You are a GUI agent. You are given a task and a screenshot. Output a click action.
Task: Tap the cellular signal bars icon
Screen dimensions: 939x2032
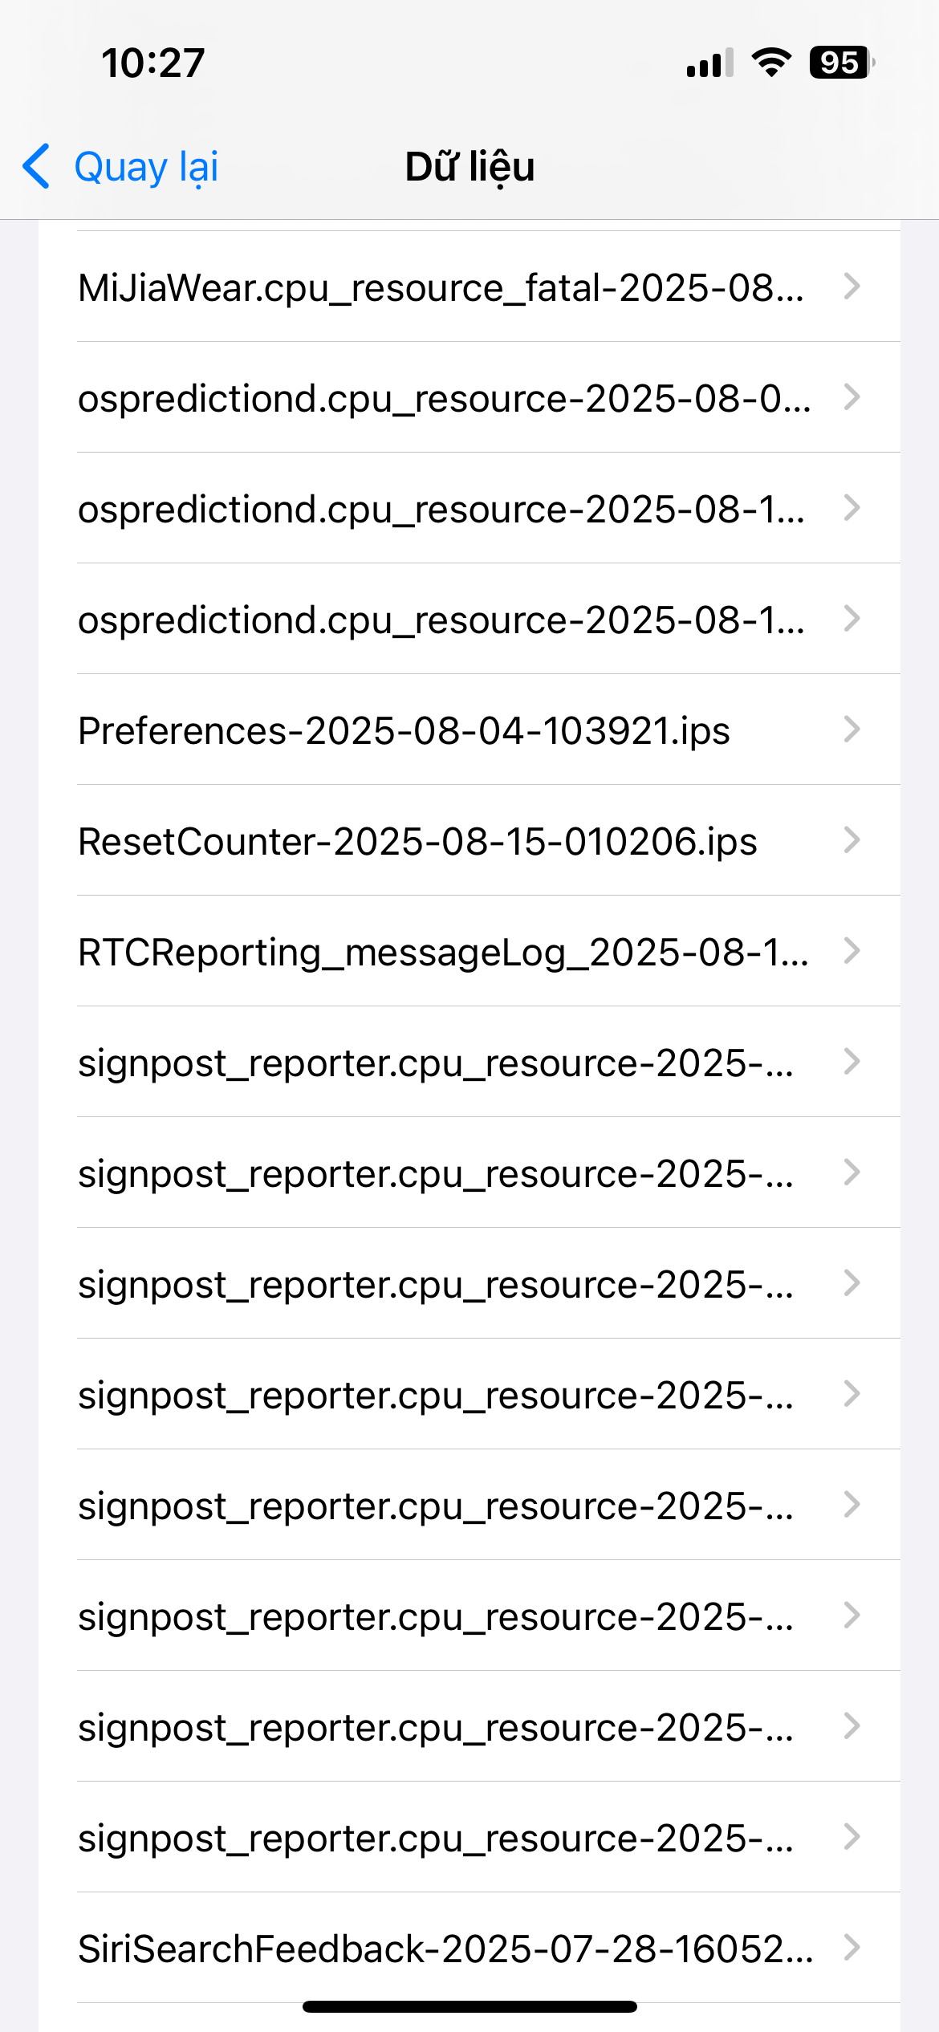709,63
